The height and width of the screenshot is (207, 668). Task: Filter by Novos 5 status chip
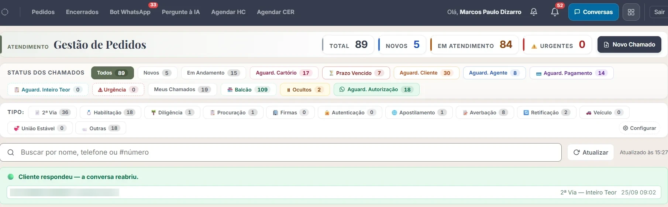157,73
